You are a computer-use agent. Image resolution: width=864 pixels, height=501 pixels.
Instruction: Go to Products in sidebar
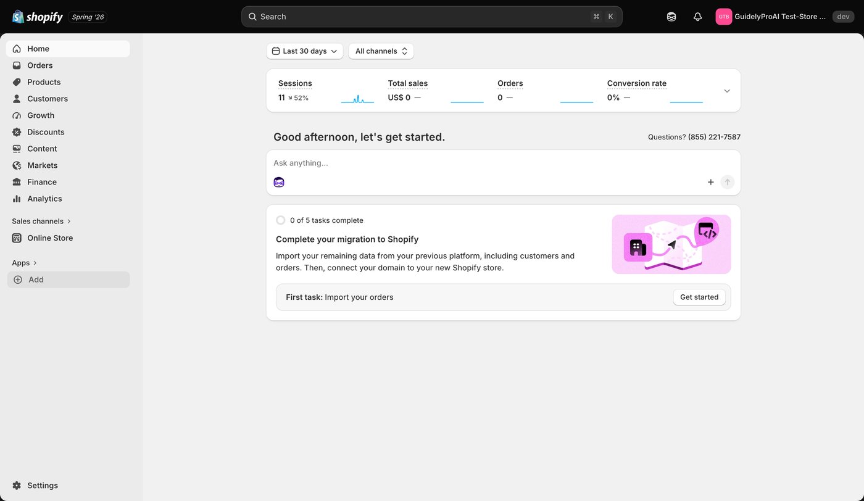pos(68,82)
